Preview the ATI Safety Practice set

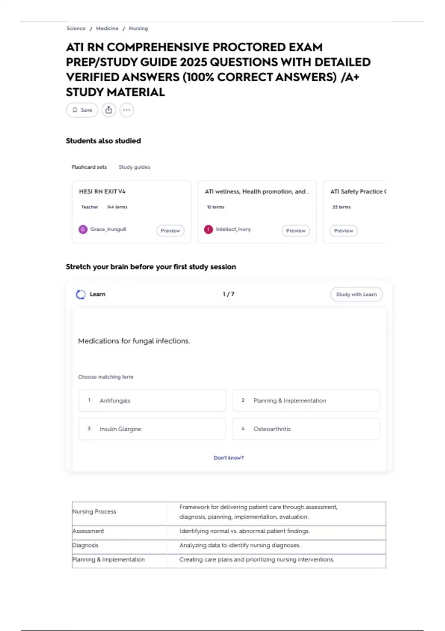point(343,231)
